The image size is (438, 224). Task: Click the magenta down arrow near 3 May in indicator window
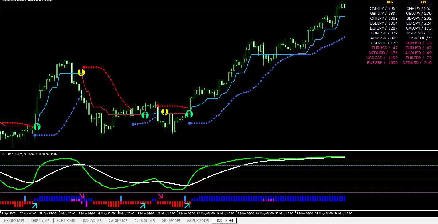(81, 196)
